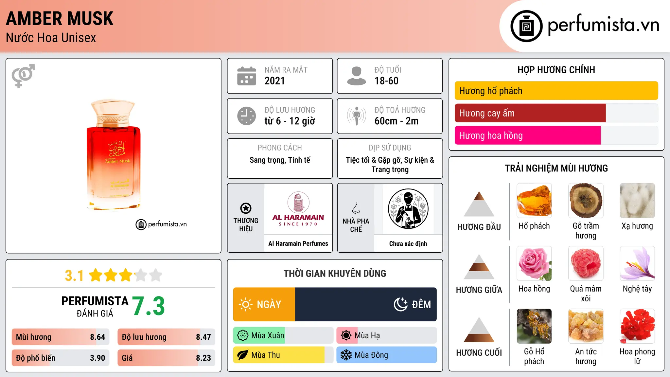Select the Quả mâm xôi note image

586,263
